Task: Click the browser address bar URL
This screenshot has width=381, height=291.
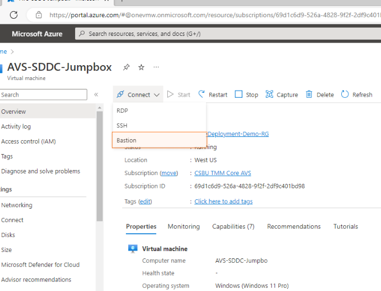Action: point(215,15)
